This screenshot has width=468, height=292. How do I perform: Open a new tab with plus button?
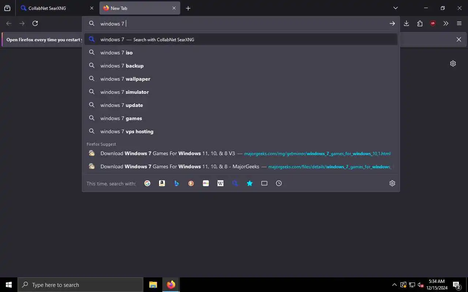(188, 8)
